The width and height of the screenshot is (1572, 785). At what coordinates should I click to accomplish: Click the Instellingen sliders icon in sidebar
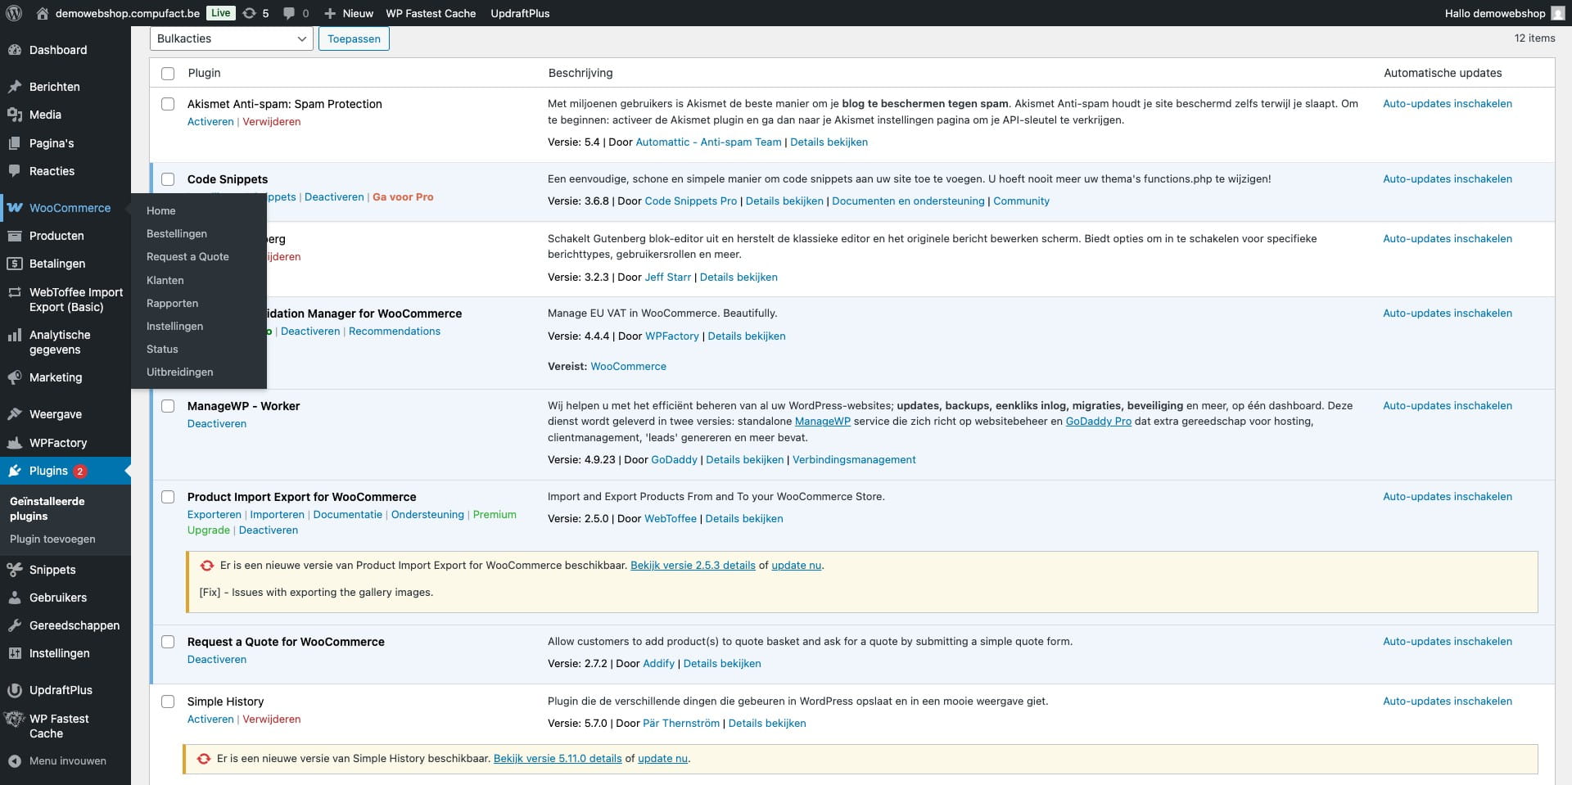15,653
